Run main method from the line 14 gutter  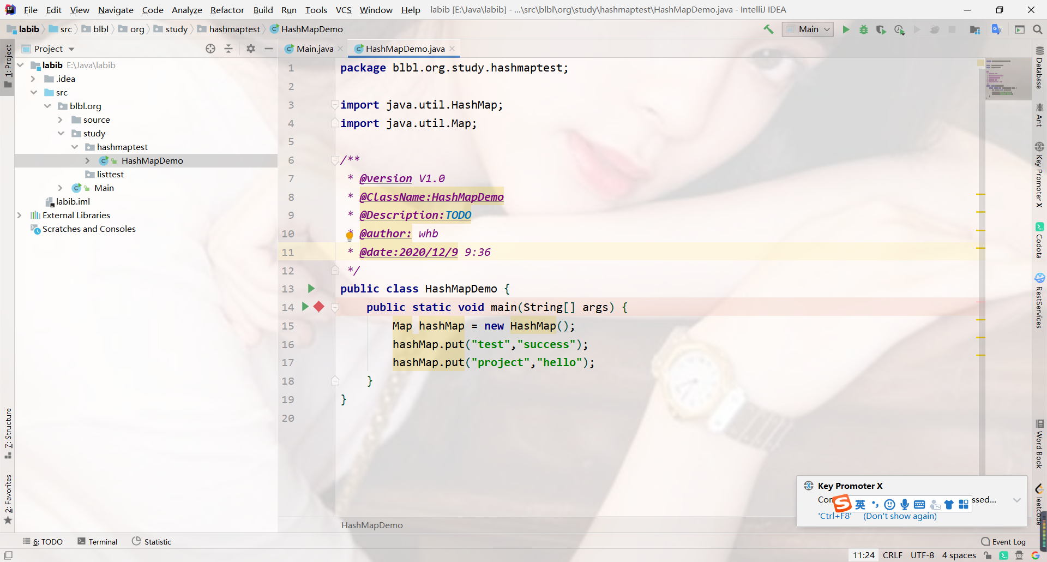click(x=305, y=307)
